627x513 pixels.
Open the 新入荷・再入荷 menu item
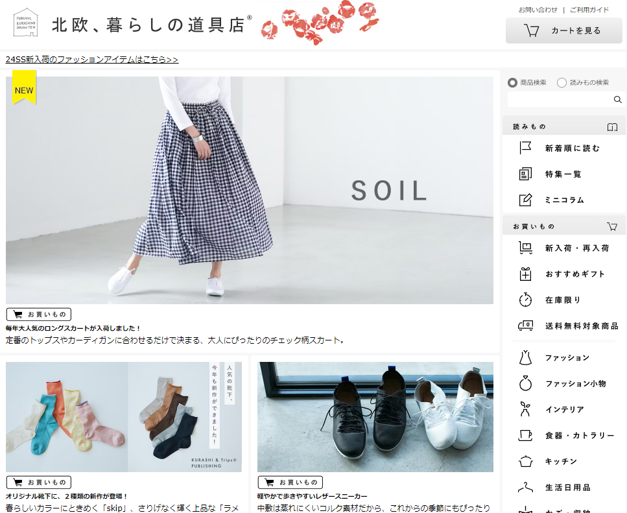click(576, 248)
